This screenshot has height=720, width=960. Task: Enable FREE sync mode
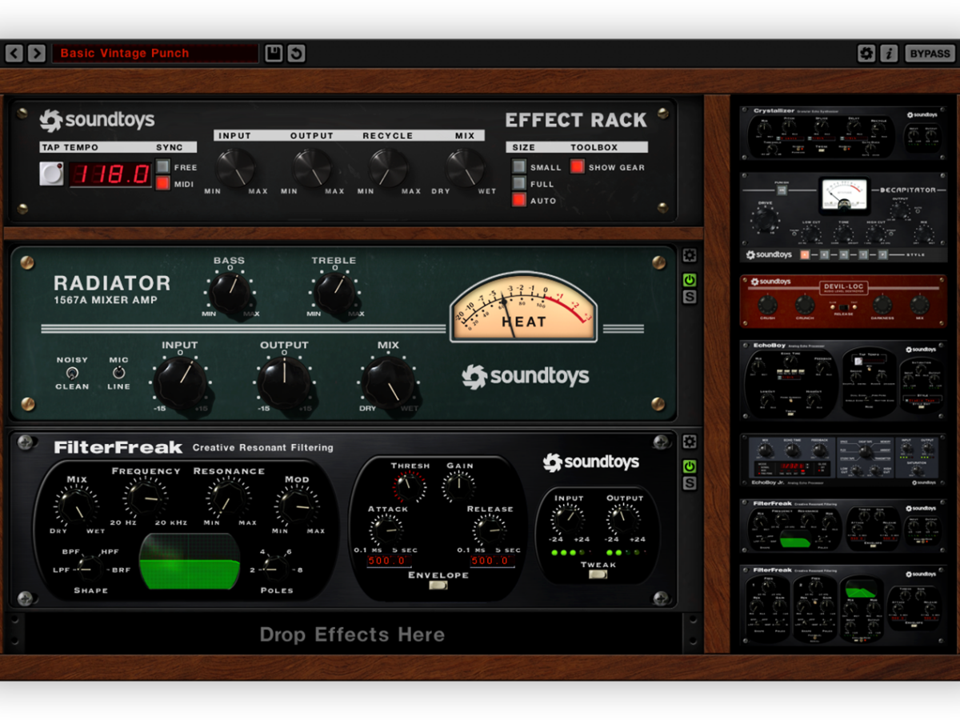point(163,166)
